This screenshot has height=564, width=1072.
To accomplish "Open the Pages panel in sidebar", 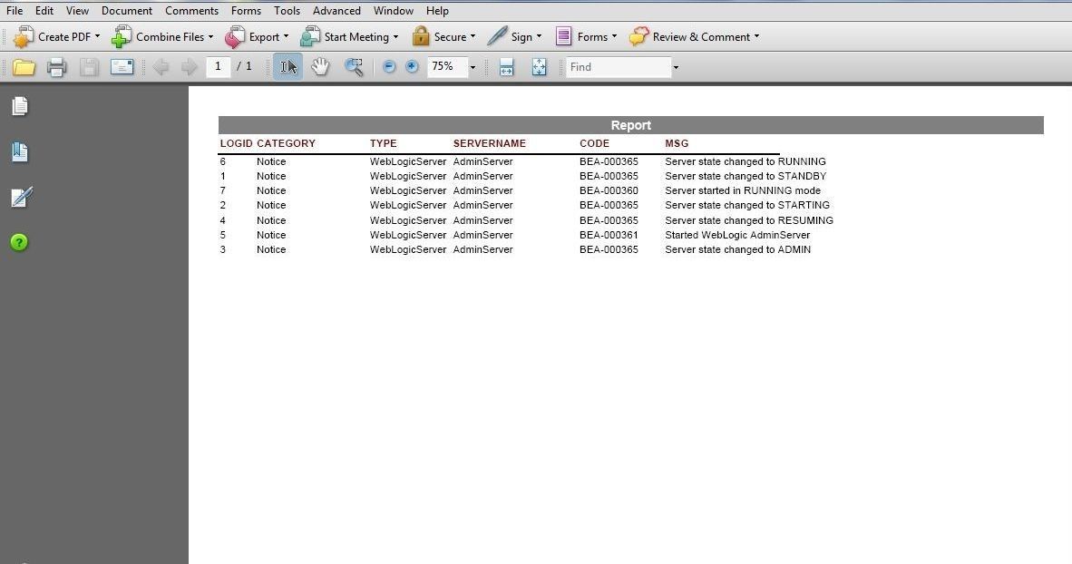I will pyautogui.click(x=20, y=107).
